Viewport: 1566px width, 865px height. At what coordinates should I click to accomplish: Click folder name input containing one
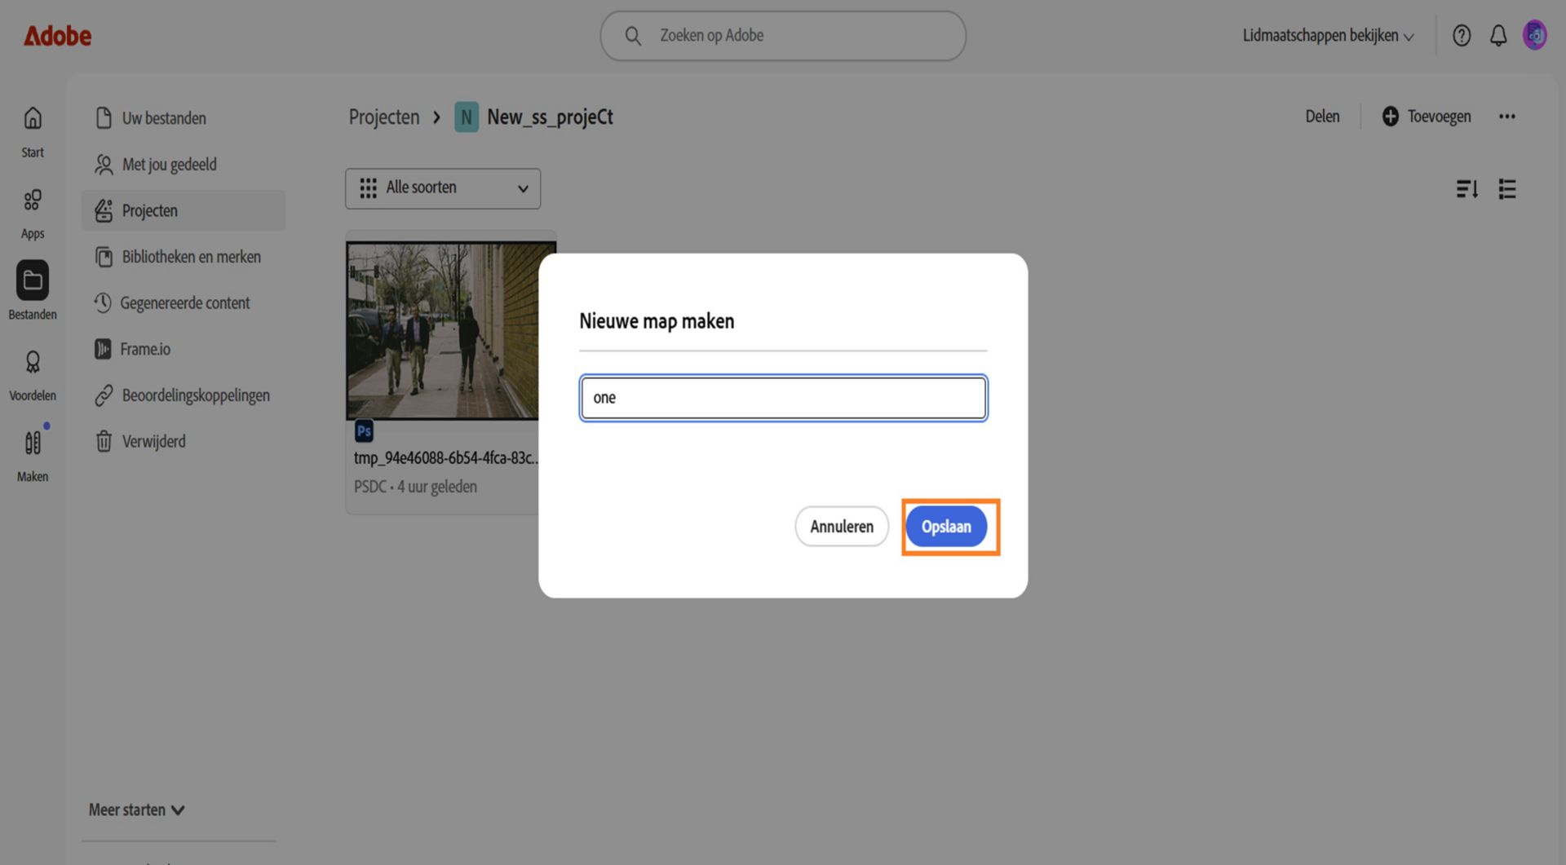pyautogui.click(x=783, y=398)
